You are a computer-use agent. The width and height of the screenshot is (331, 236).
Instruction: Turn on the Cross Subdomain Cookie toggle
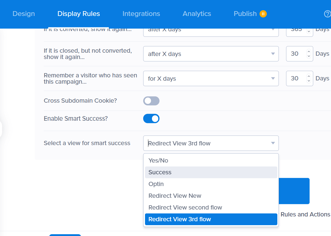coord(151,101)
